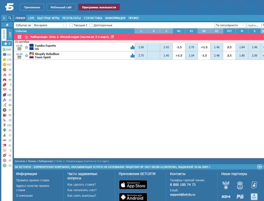The width and height of the screenshot is (264, 201).
Task: Select handicap odds 2.70 for Tundra
Action: [192, 47]
